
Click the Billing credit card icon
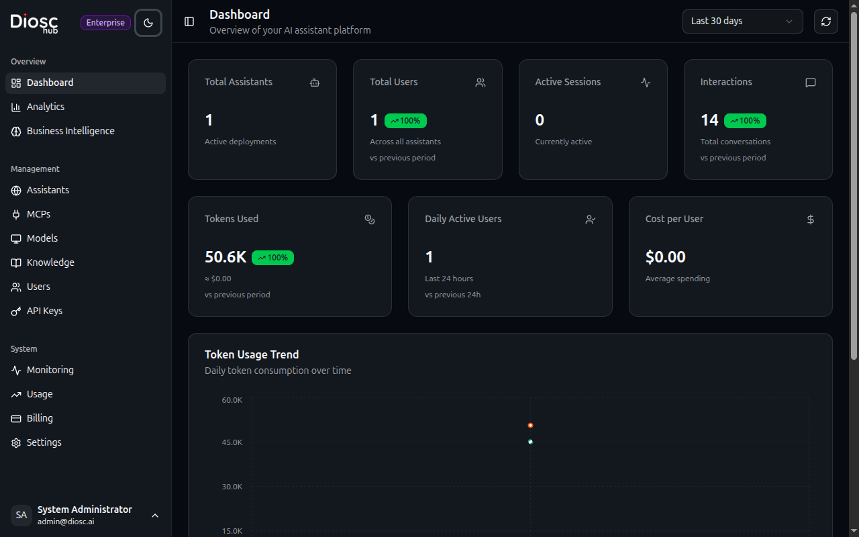click(15, 418)
